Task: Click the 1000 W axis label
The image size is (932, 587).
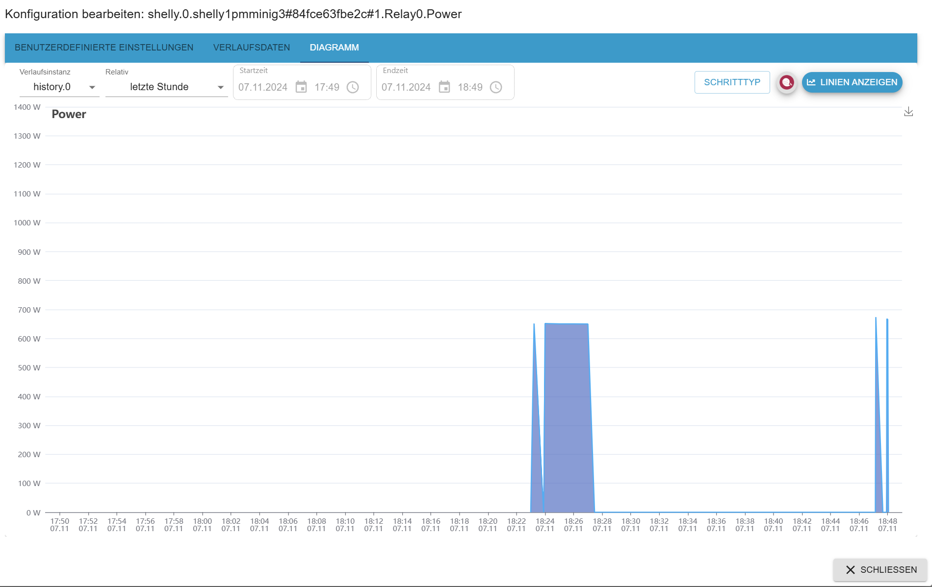Action: coord(27,223)
